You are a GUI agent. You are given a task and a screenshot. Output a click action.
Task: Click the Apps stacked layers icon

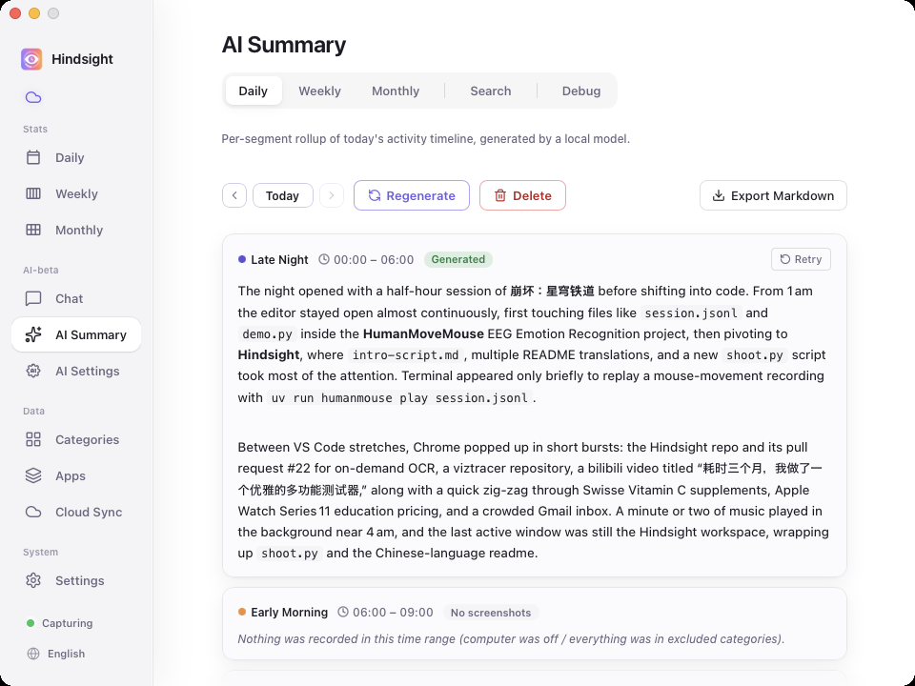point(33,476)
